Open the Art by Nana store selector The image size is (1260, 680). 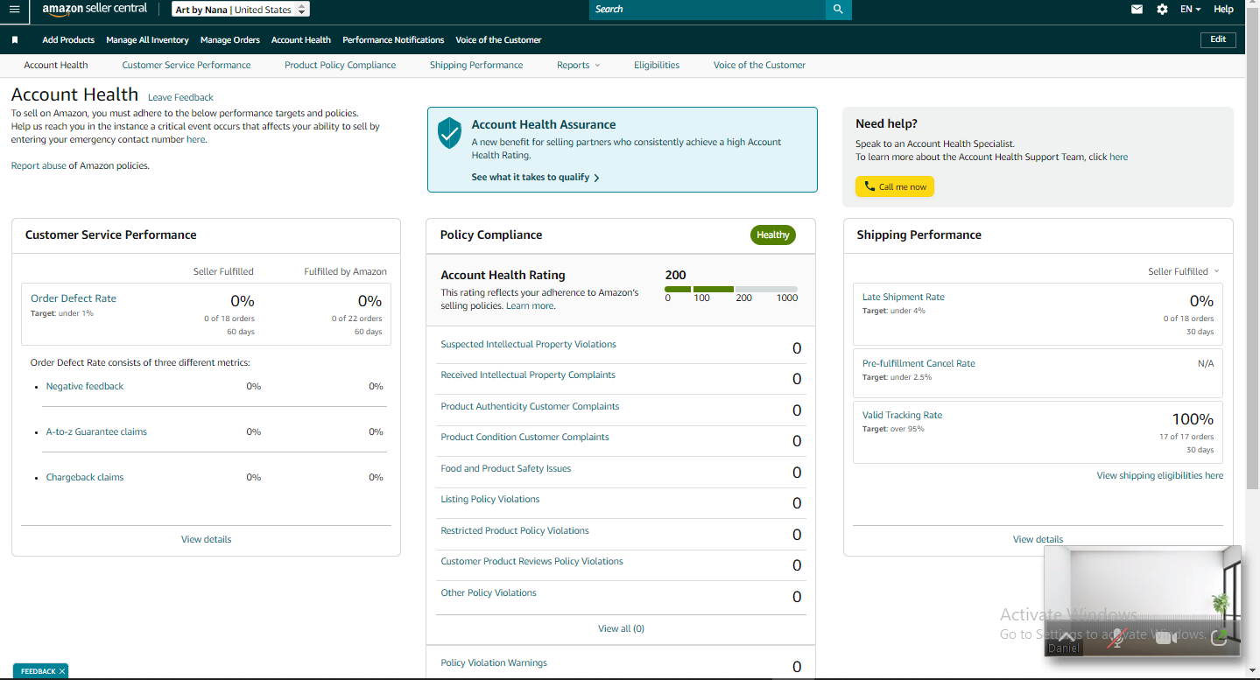point(241,10)
